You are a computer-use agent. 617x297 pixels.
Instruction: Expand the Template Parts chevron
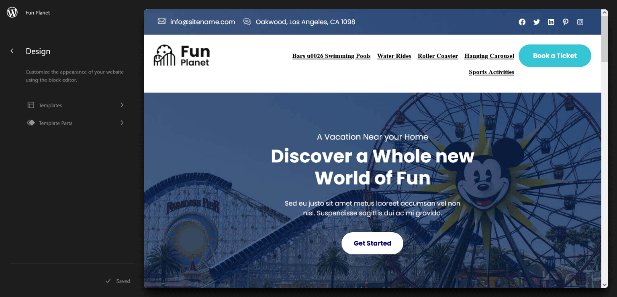click(x=122, y=123)
